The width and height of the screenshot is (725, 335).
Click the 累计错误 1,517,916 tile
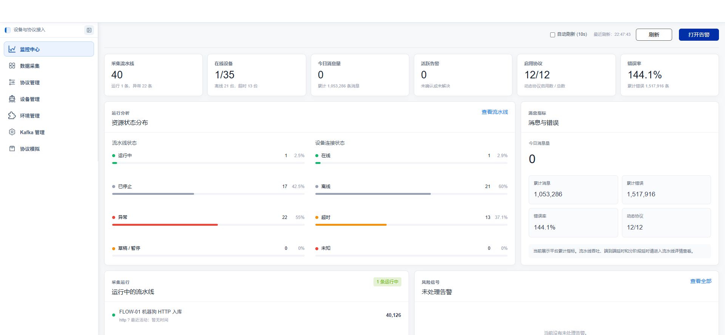666,190
